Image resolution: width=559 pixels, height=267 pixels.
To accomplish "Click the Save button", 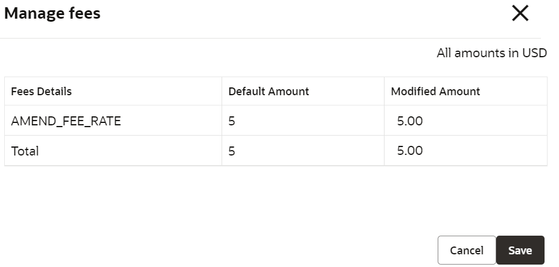I will coord(520,250).
